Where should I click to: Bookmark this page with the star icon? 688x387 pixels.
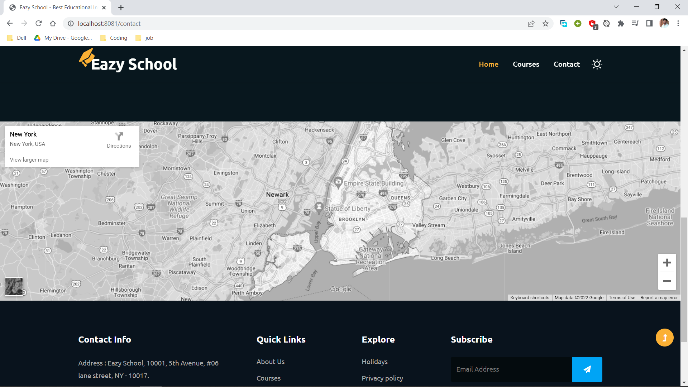coord(545,24)
